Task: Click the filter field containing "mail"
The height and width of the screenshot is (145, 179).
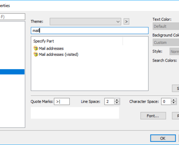Action: 90,30
